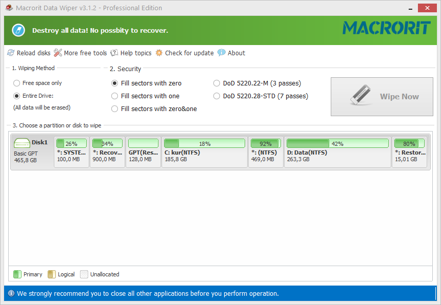The height and width of the screenshot is (305, 441).
Task: Click the 185,8 GB size text
Action: click(x=176, y=159)
